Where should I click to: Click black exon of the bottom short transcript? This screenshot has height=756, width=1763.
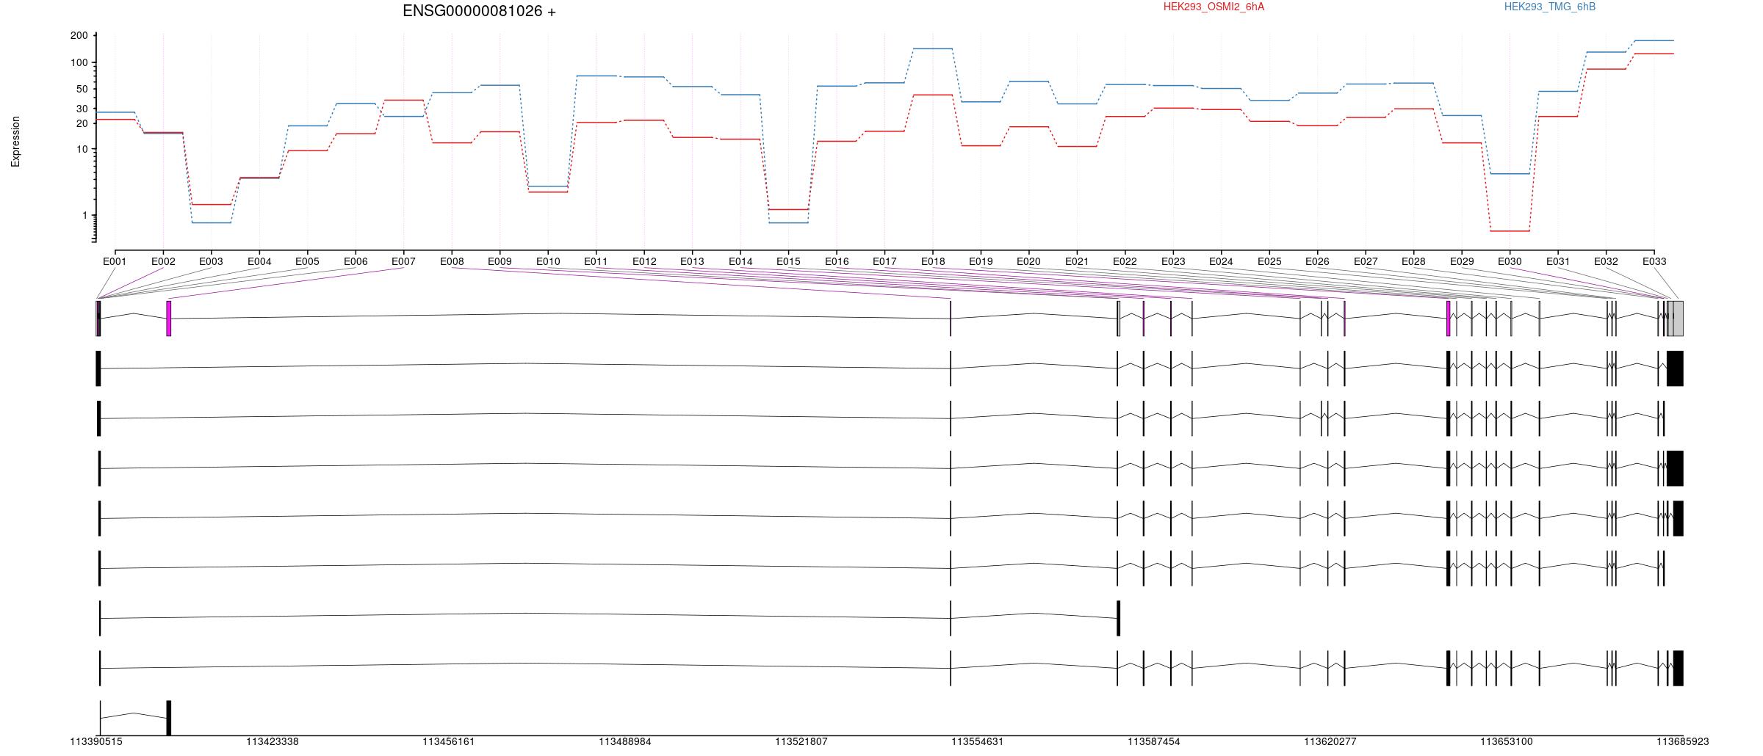tap(169, 718)
